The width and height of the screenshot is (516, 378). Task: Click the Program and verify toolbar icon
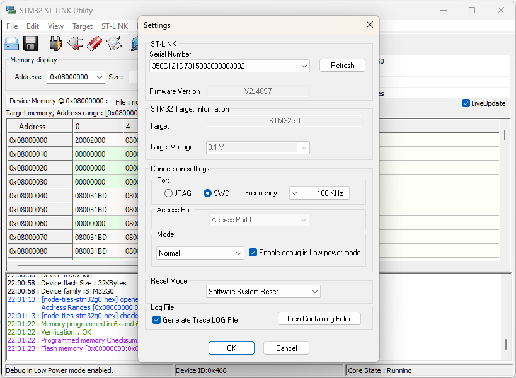114,43
